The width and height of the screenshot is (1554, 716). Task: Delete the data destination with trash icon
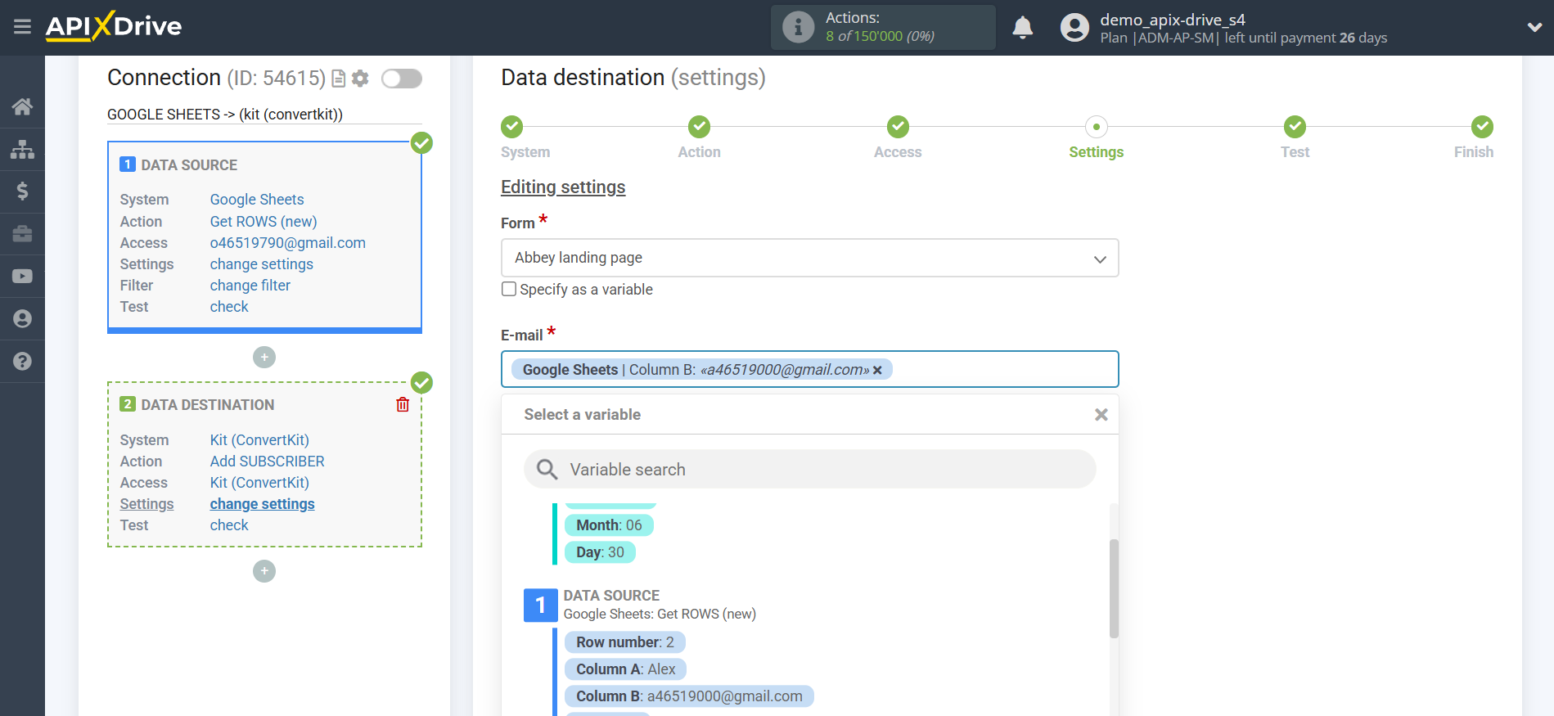pos(403,404)
